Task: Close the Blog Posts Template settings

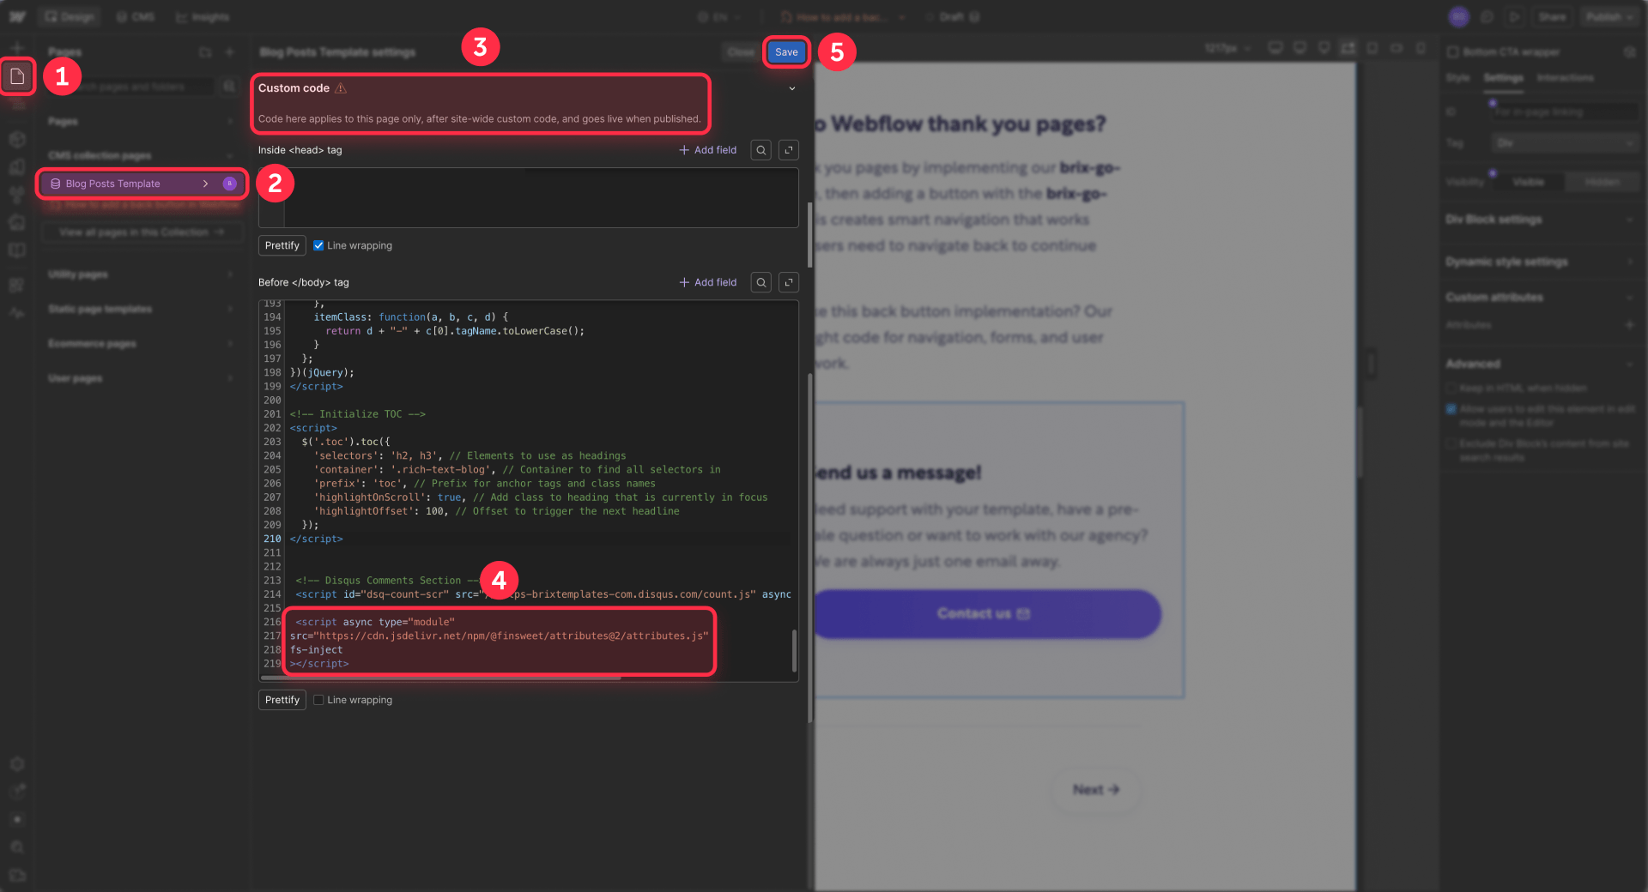Action: (x=740, y=52)
